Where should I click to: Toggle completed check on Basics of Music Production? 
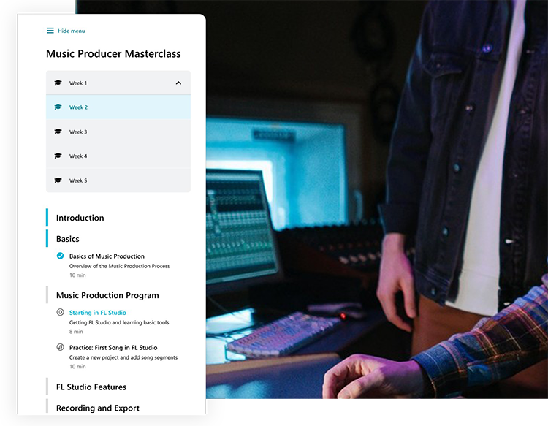tap(60, 256)
